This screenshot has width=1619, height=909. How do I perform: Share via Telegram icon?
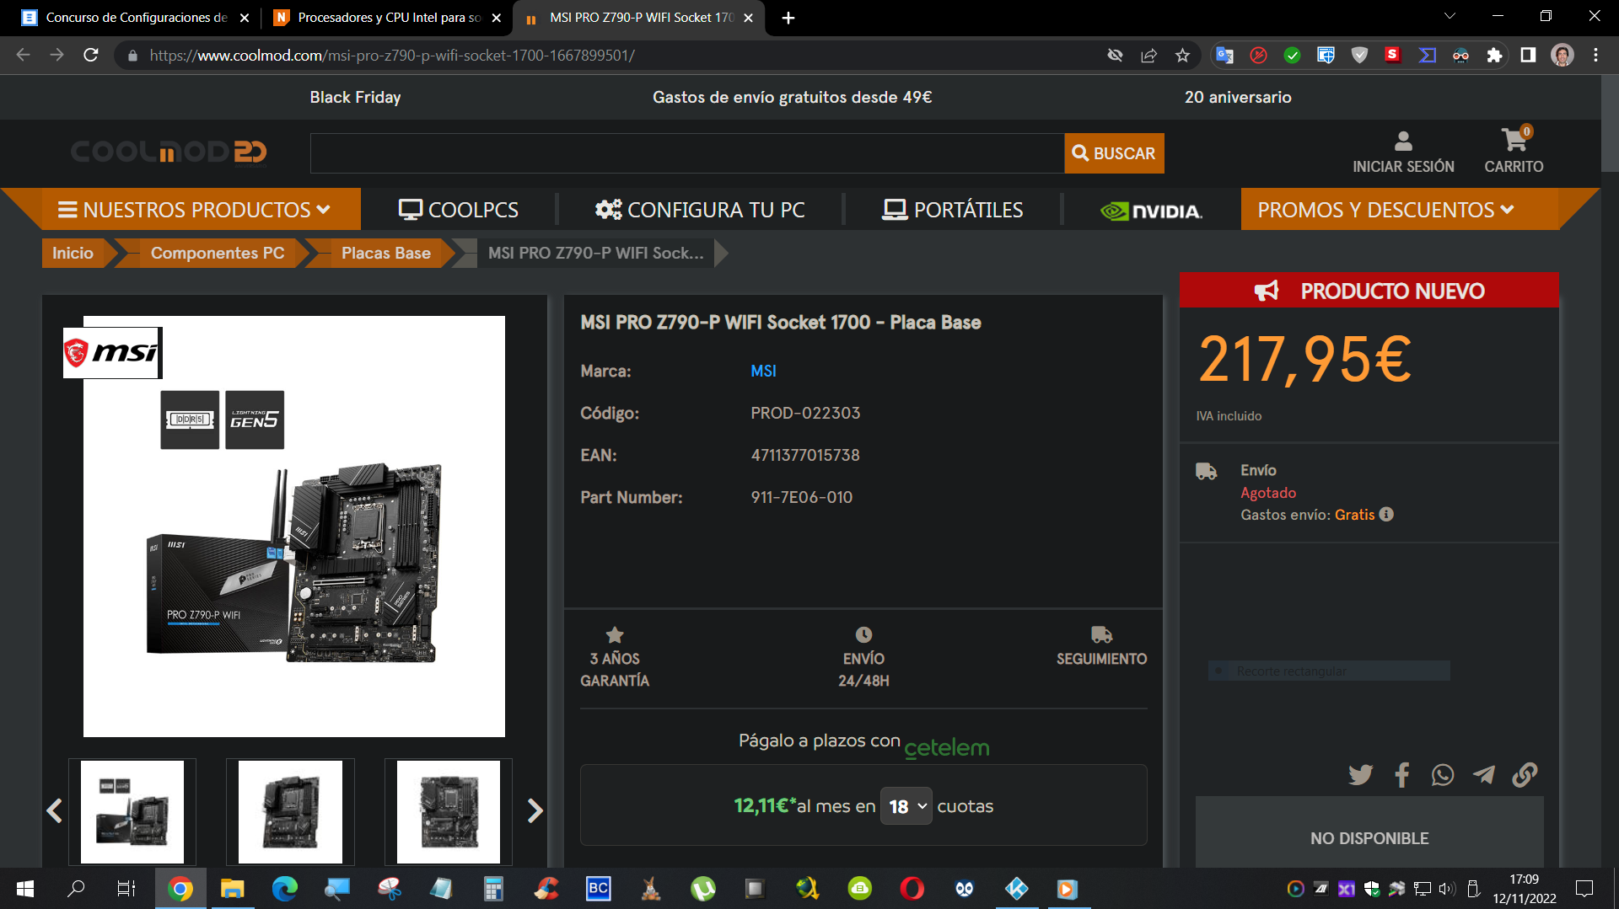[x=1484, y=774]
